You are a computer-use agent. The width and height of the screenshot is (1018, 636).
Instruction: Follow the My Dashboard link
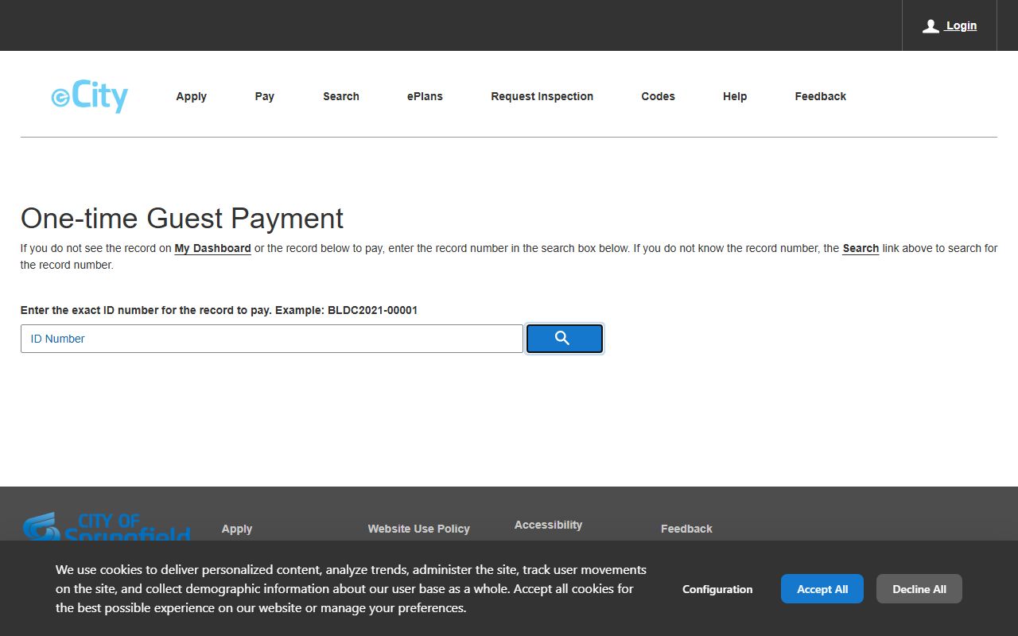coord(212,248)
